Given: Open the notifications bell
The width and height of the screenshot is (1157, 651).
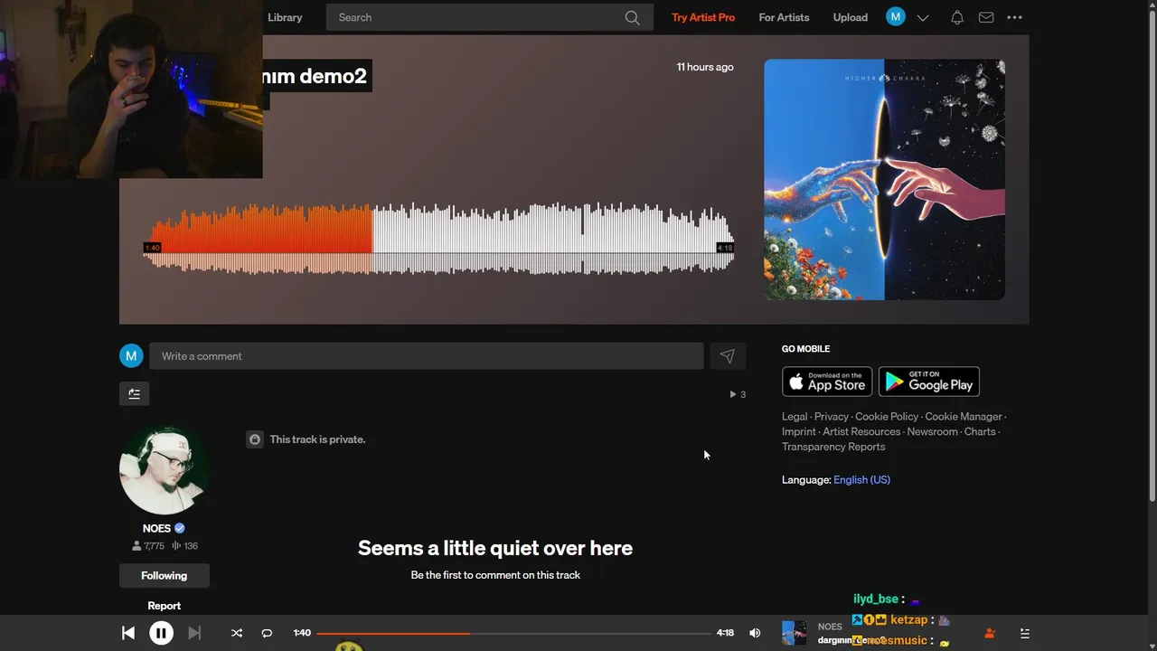Looking at the screenshot, I should [956, 17].
